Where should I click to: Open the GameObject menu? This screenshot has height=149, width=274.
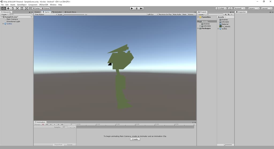click(x=22, y=5)
